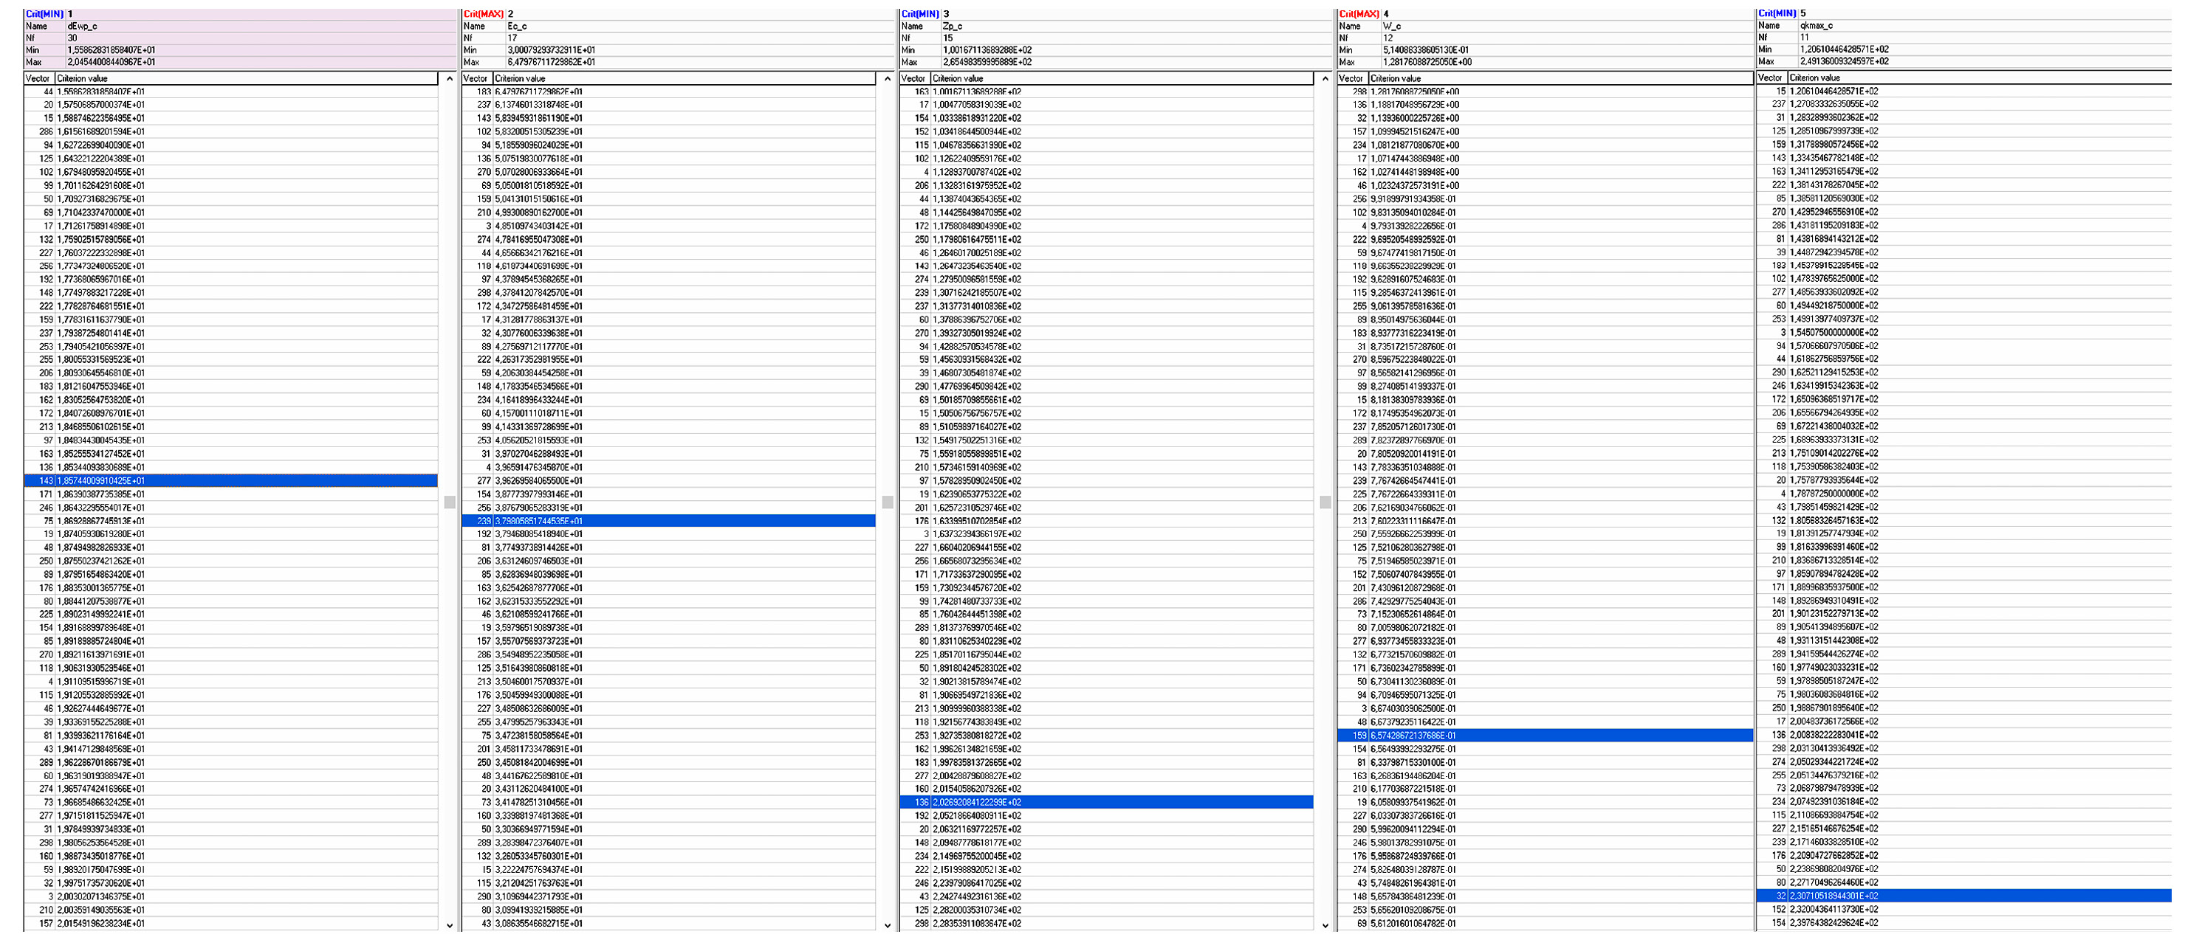2185x937 pixels.
Task: Click scroll-up arrow in Ec_c table
Action: (888, 79)
